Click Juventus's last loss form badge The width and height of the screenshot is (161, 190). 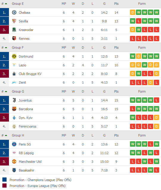tap(157, 100)
